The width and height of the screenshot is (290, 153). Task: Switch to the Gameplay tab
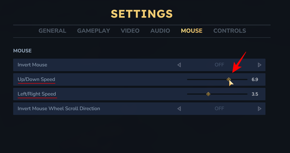94,31
